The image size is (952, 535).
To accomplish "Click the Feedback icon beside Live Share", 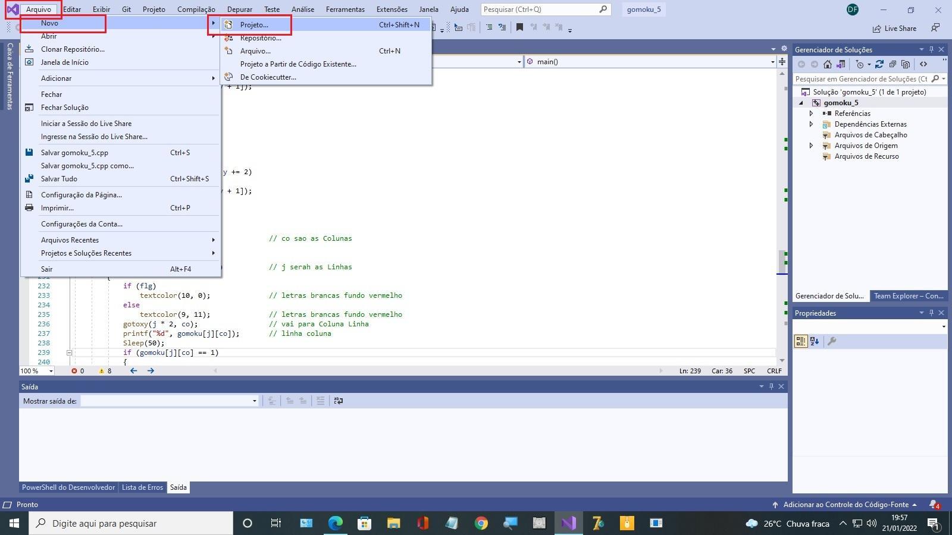I will [935, 28].
